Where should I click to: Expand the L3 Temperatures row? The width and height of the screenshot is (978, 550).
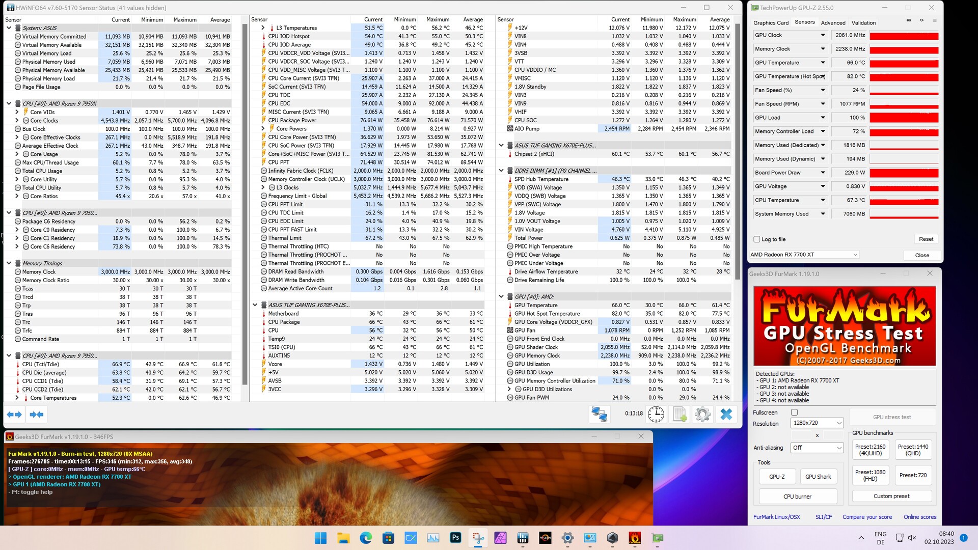[x=263, y=28]
